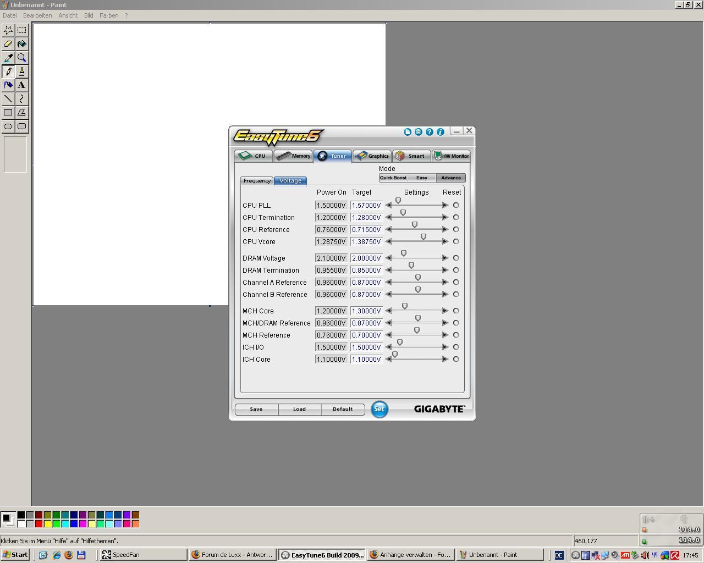Increase CPU Vcore voltage with right arrow
704x563 pixels.
click(446, 241)
